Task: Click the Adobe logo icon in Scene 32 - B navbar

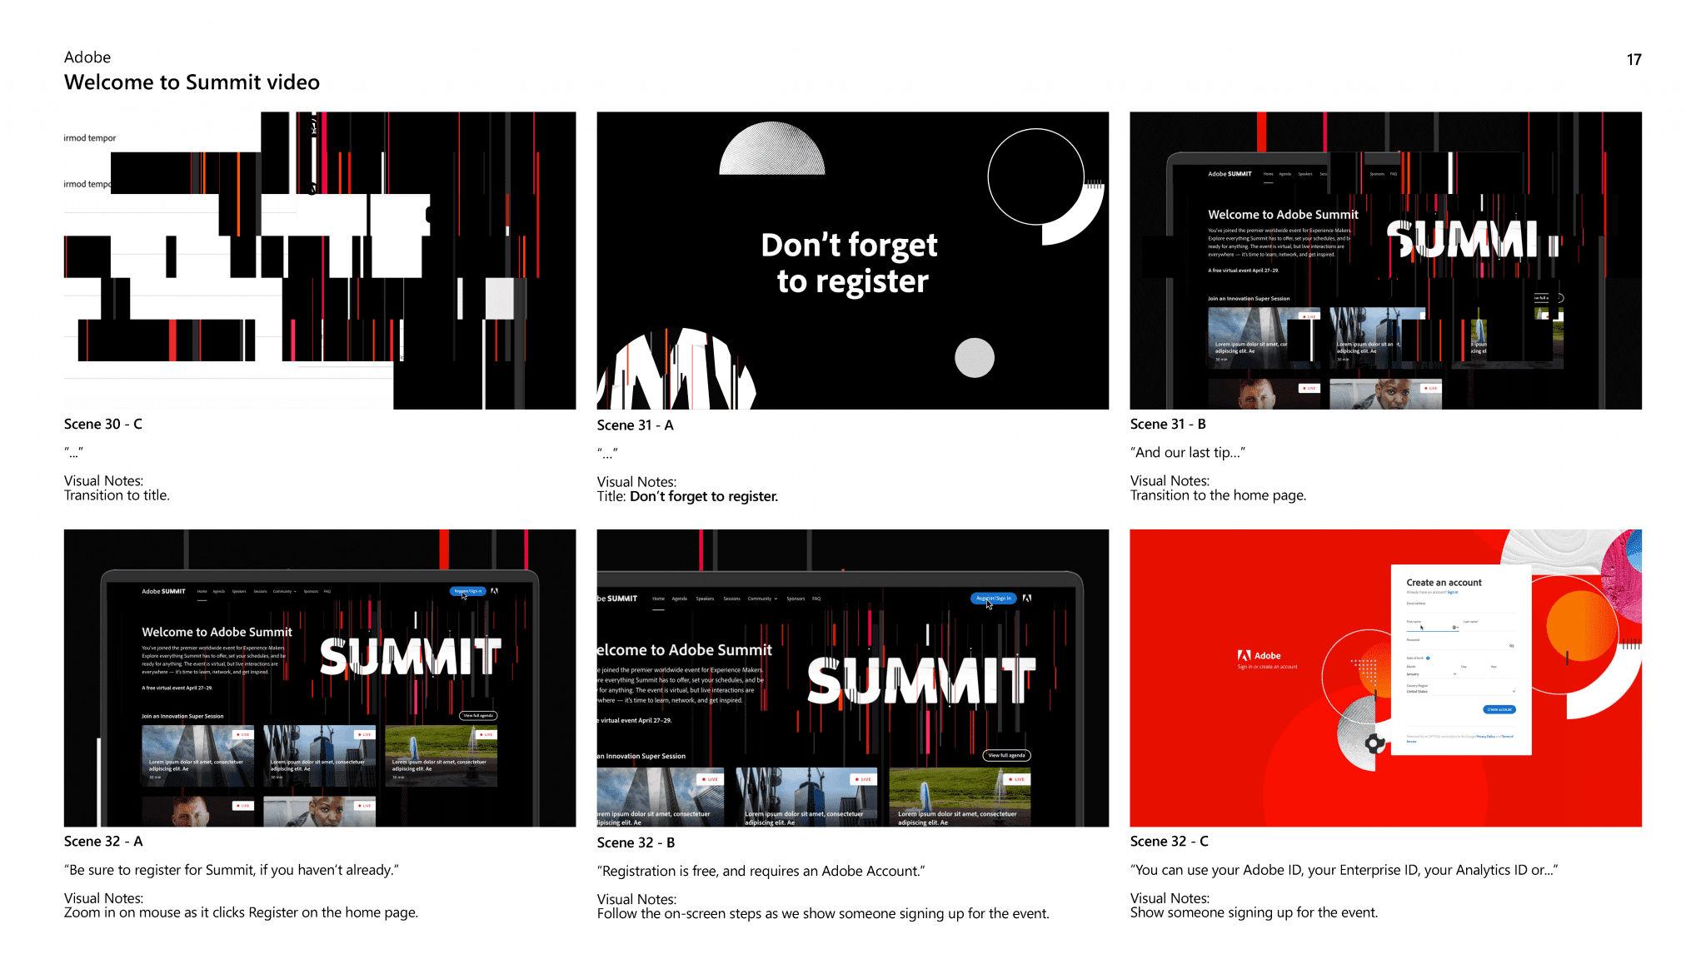Action: [1027, 598]
